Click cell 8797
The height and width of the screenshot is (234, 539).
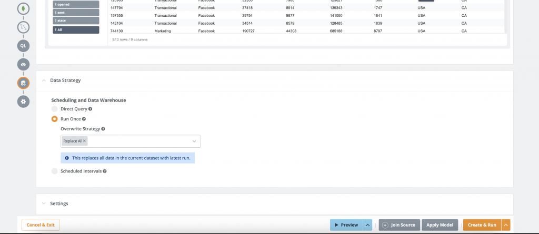coord(378,31)
